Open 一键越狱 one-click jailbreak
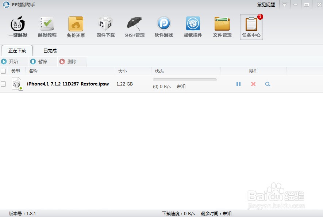 [x=18, y=27]
